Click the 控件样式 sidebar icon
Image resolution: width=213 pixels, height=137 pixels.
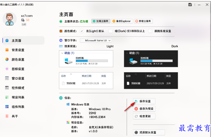coord(7,88)
